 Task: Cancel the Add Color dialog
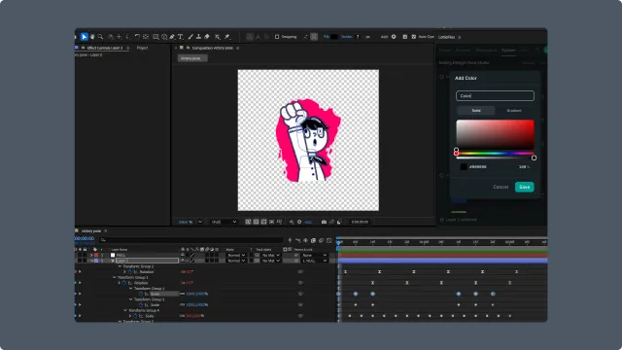[501, 187]
